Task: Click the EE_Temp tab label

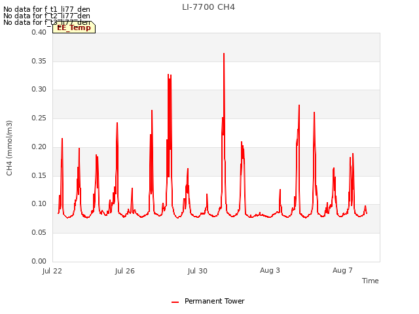Action: 74,27
